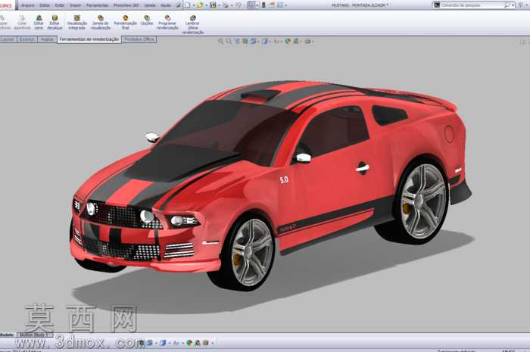Open the Arquivo menu

pyautogui.click(x=28, y=5)
